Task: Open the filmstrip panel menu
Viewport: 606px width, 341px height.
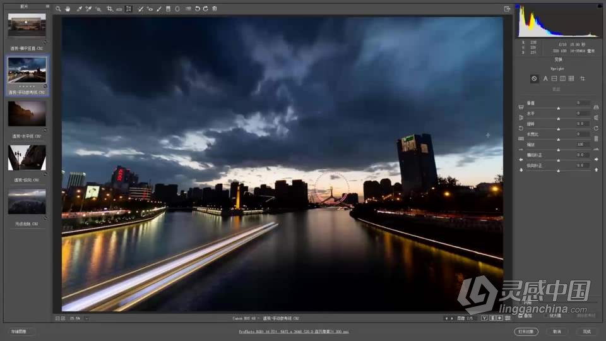Action: [47, 6]
